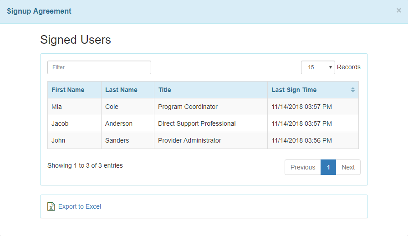Click John Sanders' 03:56 PM sign time

pos(301,140)
